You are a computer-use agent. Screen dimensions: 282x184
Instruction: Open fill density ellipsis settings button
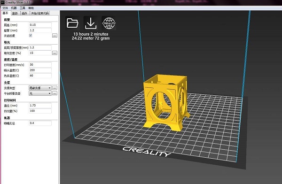pos(55,53)
